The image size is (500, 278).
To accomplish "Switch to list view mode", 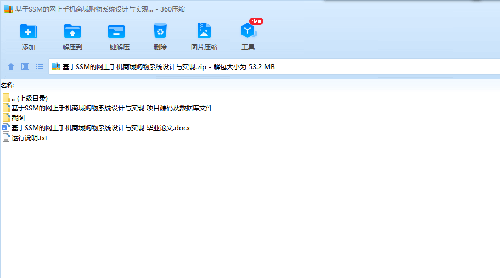I will point(40,66).
